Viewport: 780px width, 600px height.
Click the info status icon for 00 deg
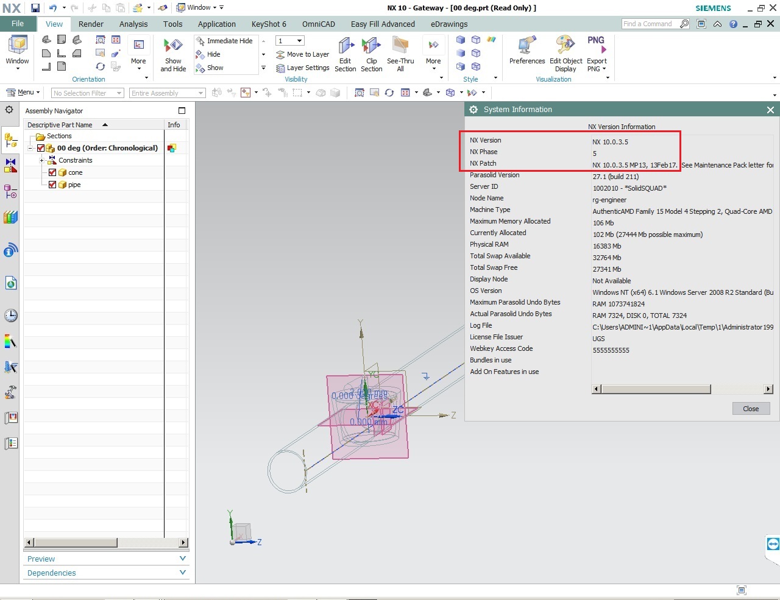pyautogui.click(x=172, y=148)
